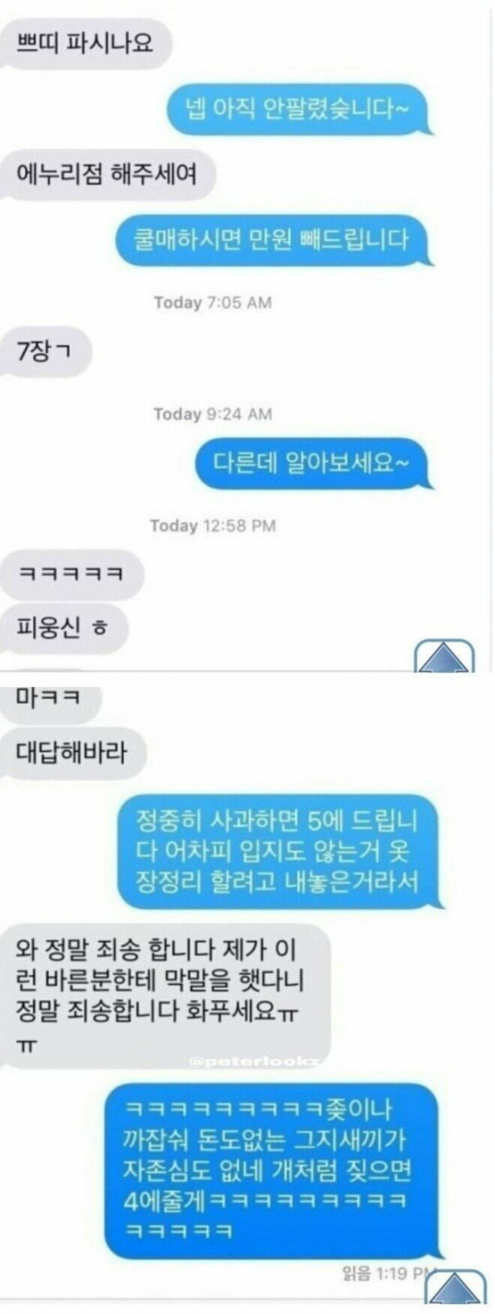Click the 'Today 9:24 AM' timestamp

(212, 414)
